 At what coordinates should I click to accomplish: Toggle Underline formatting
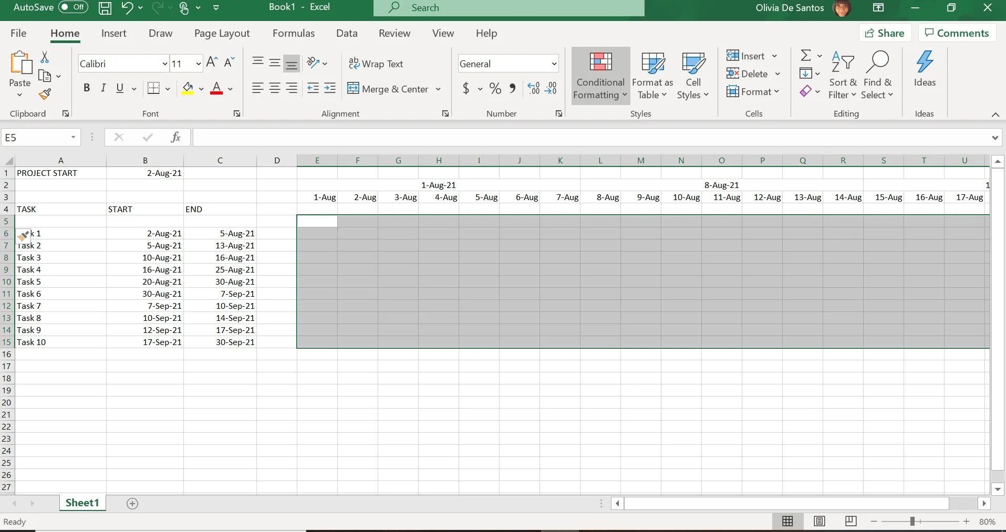pos(120,88)
